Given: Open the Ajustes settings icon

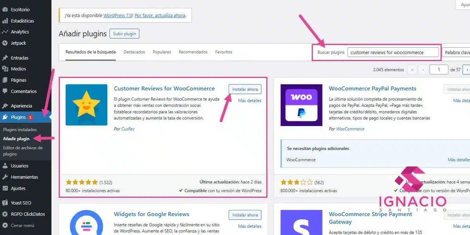Looking at the screenshot, I should [5, 188].
